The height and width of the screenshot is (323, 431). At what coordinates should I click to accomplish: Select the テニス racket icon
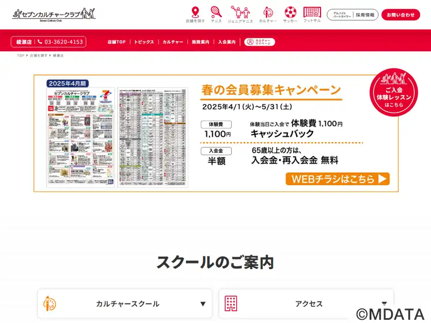[x=216, y=12]
